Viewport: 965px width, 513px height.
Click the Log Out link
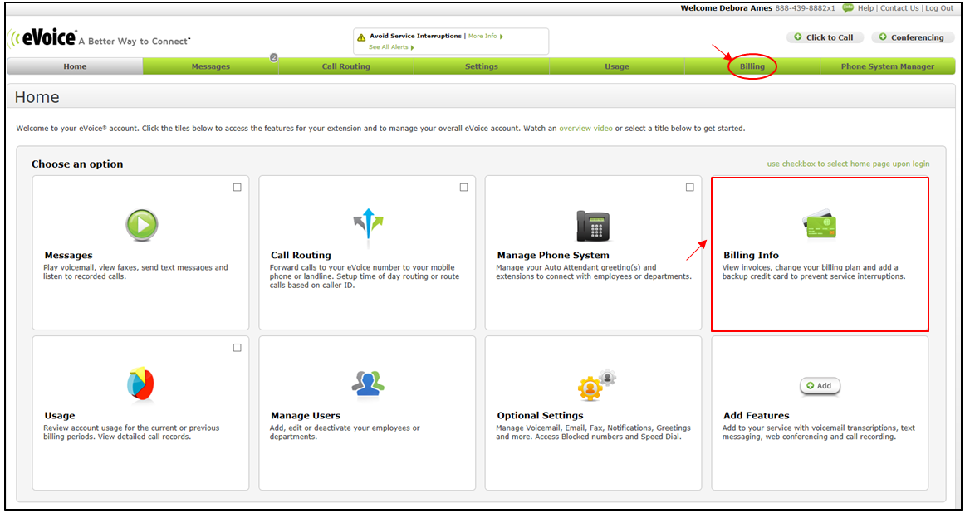coord(939,8)
